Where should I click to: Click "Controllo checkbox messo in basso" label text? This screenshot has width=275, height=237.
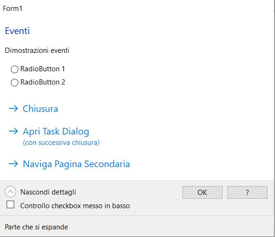tap(75, 206)
